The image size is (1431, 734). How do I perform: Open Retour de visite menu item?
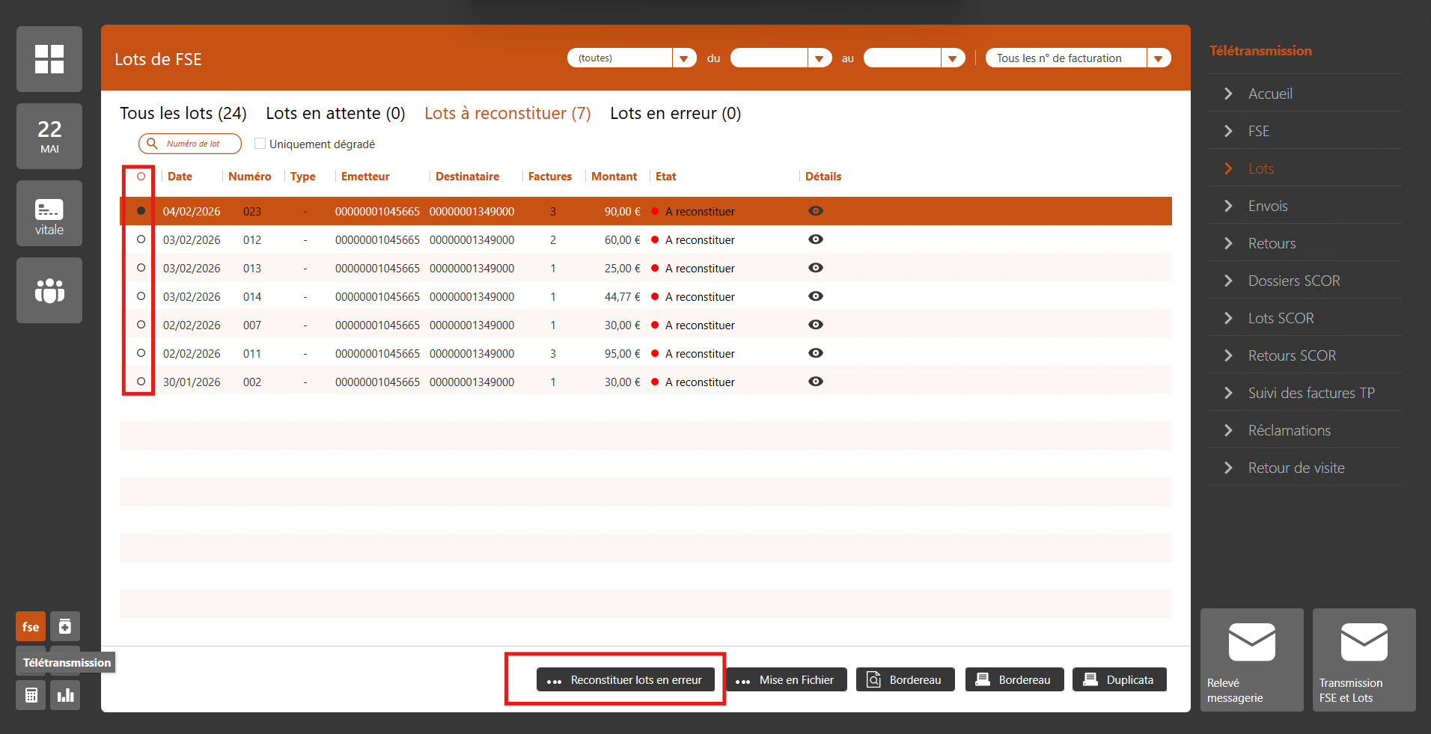pyautogui.click(x=1296, y=468)
